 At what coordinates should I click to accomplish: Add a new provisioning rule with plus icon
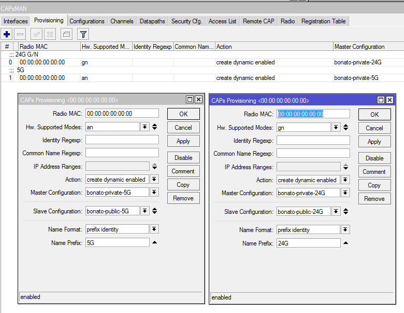tap(7, 34)
